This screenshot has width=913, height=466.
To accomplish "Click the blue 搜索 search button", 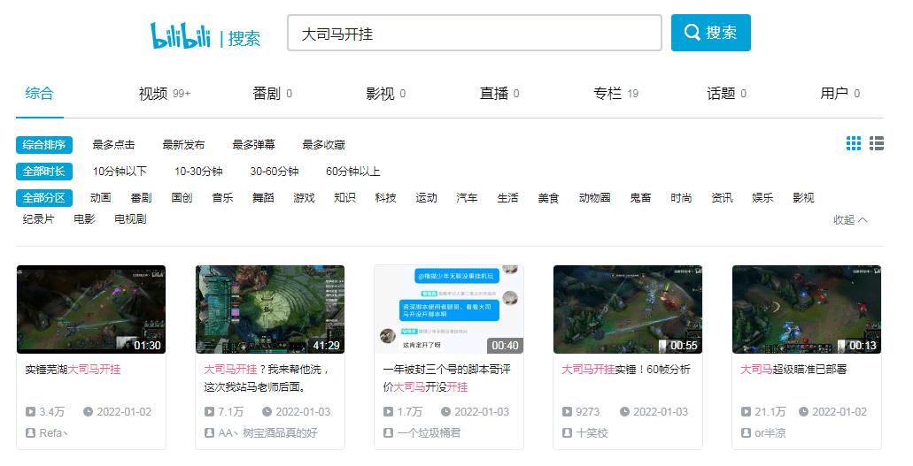I will pos(710,33).
